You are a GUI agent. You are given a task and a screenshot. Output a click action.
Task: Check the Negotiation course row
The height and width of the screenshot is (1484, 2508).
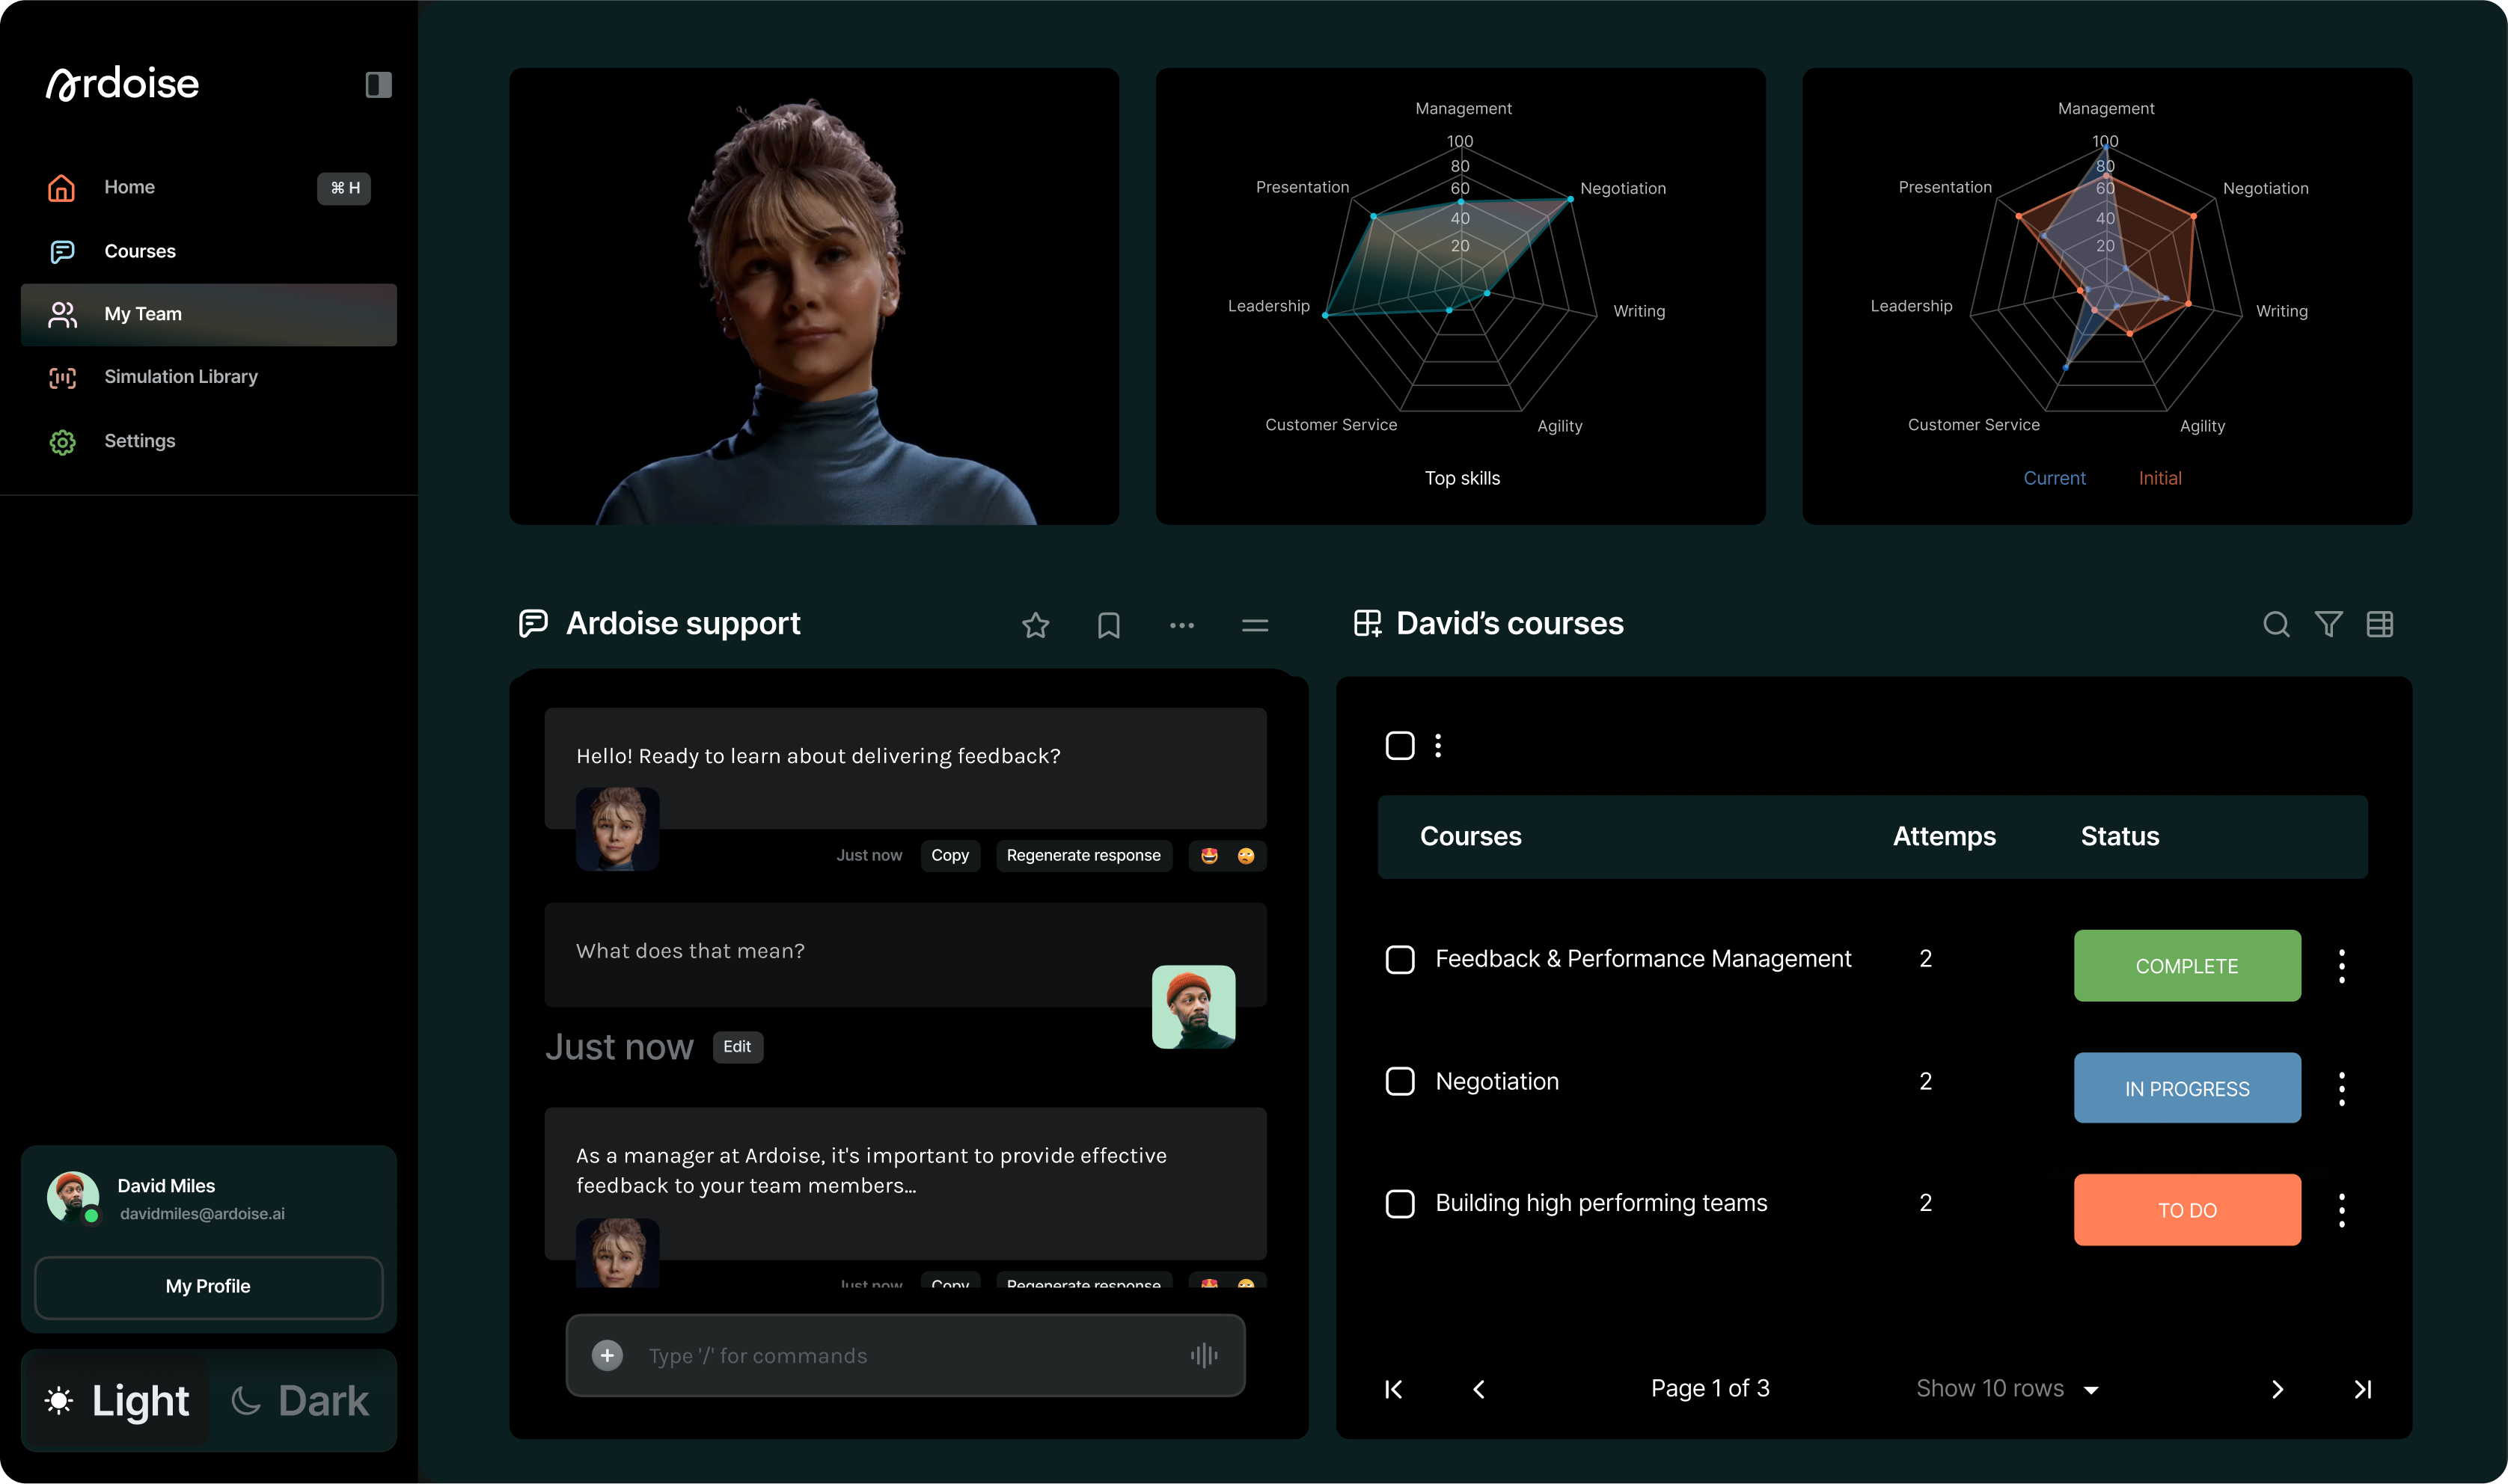pos(1400,1082)
